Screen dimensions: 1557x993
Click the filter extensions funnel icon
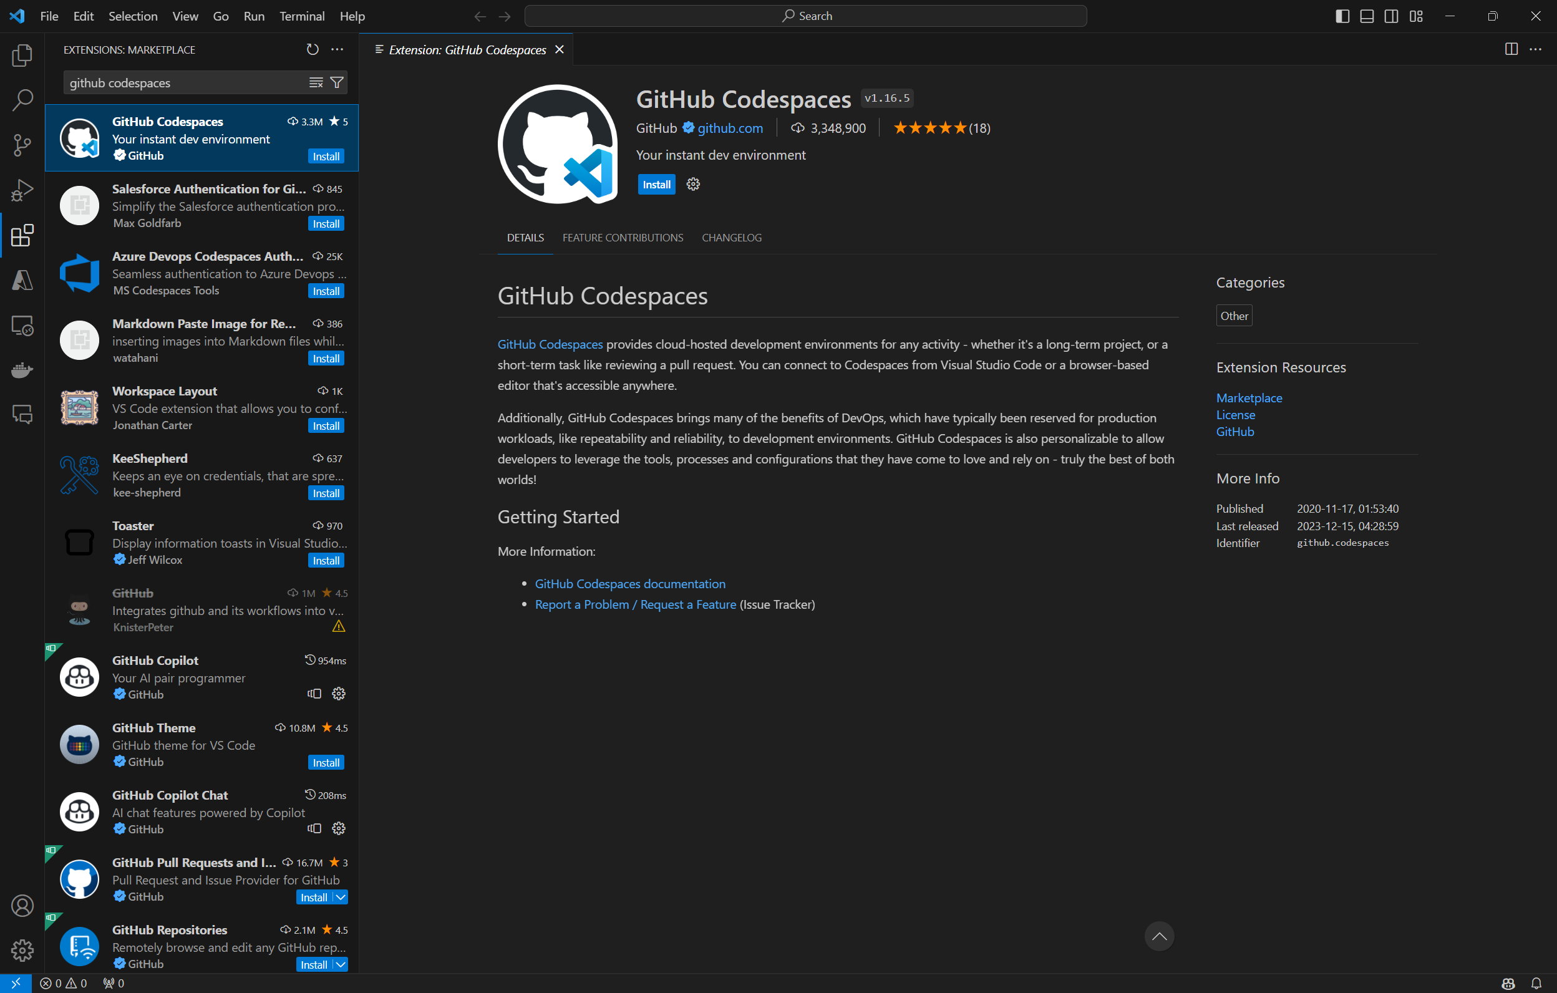(337, 83)
